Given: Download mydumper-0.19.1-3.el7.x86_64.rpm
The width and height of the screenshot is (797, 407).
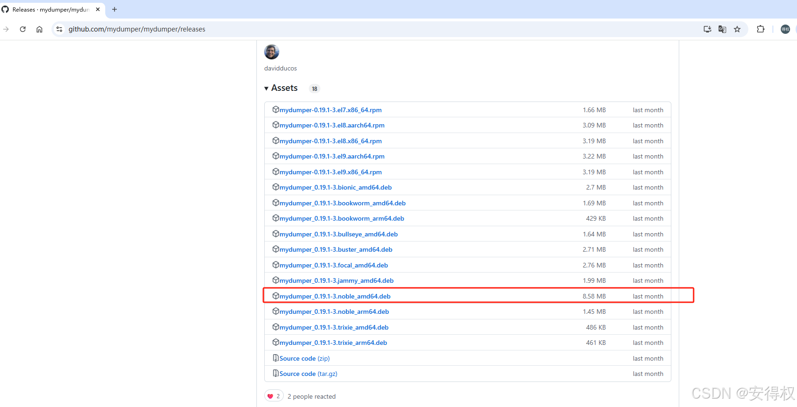Looking at the screenshot, I should (x=331, y=110).
